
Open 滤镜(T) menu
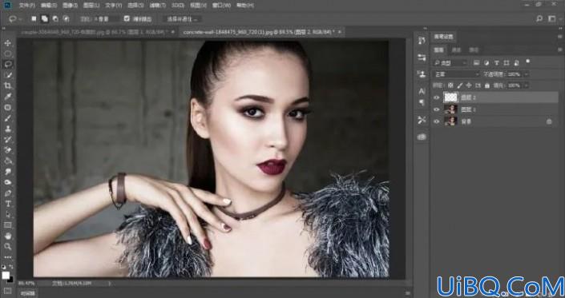[x=157, y=6]
